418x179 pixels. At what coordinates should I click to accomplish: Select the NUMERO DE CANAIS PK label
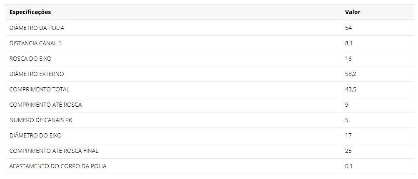tap(41, 120)
